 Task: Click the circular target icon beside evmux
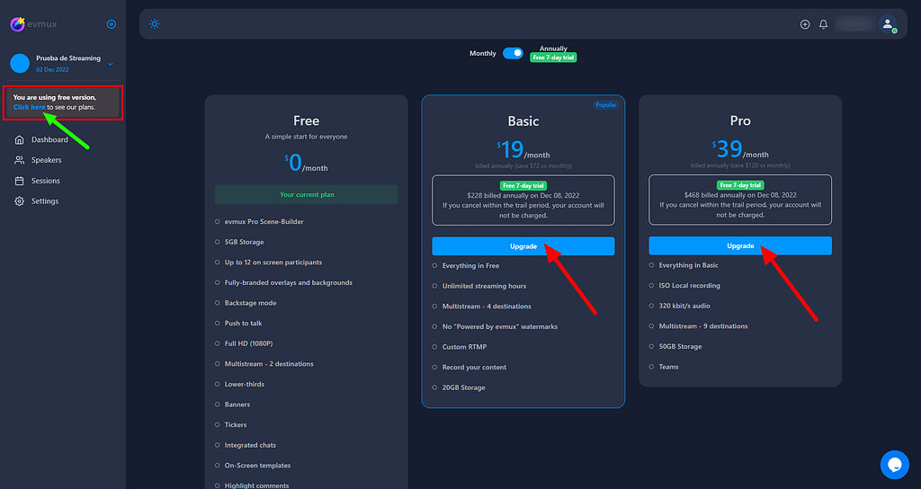coord(112,24)
